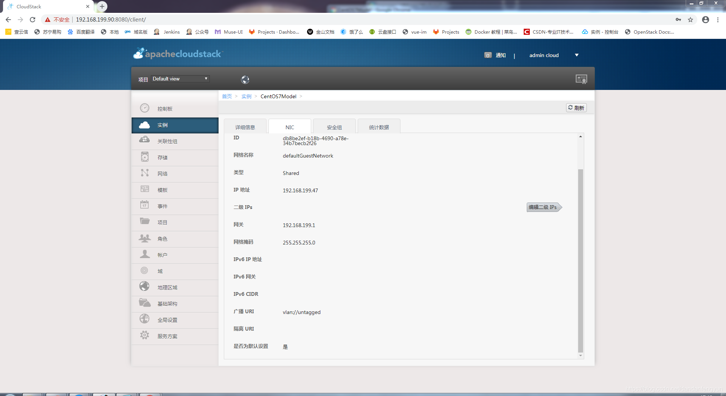Bookmark this page with the star icon
Screen dimensions: 726x396
(x=690, y=20)
